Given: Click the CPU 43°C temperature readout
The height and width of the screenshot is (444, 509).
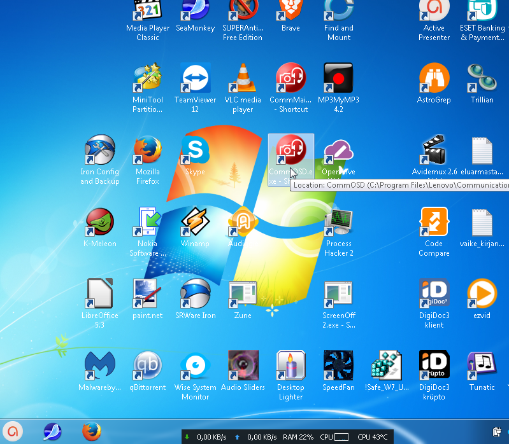Looking at the screenshot, I should tap(372, 437).
